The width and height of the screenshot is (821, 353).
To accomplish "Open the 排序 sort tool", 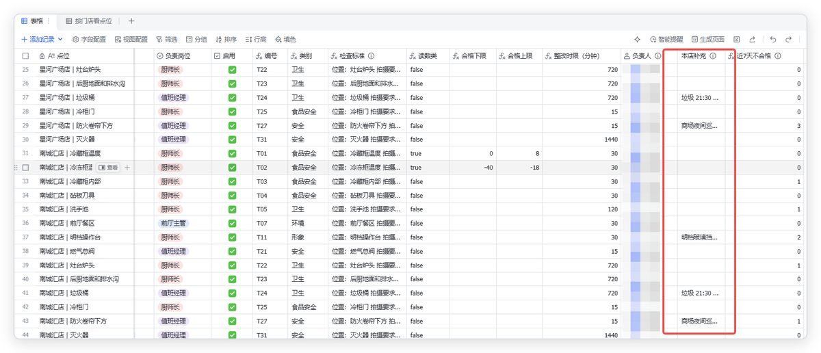I will pos(226,40).
